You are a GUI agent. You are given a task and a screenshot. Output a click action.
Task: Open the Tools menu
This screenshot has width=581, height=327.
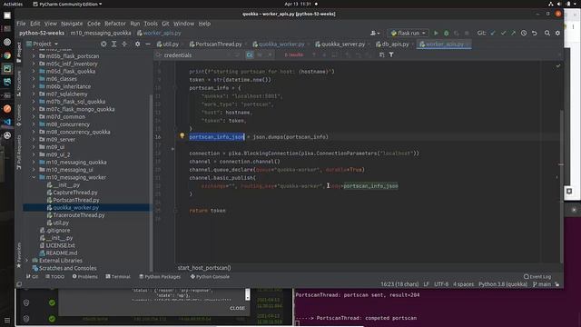pos(151,24)
